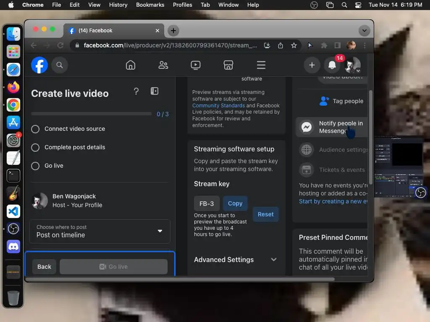
Task: Collapse the Create live video sidebar
Action: tap(155, 91)
